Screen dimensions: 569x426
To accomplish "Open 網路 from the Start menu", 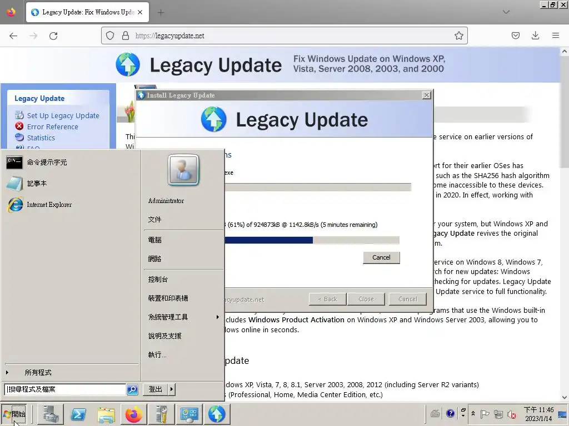I will (x=154, y=258).
